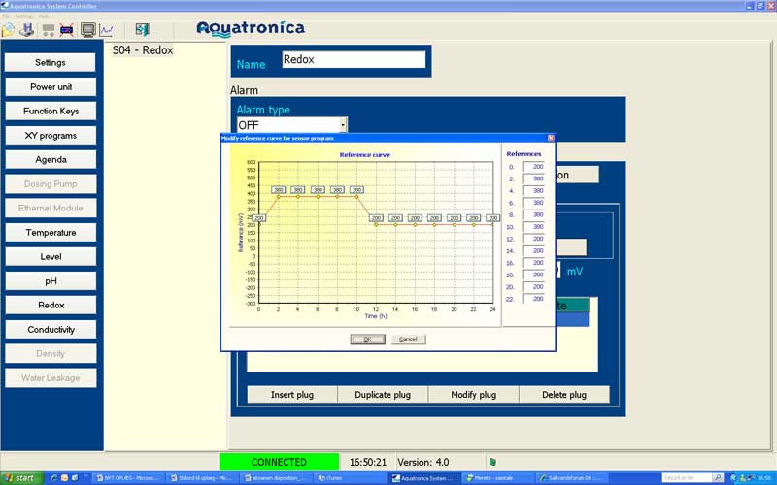Open the graph chart toolbar icon

point(107,30)
